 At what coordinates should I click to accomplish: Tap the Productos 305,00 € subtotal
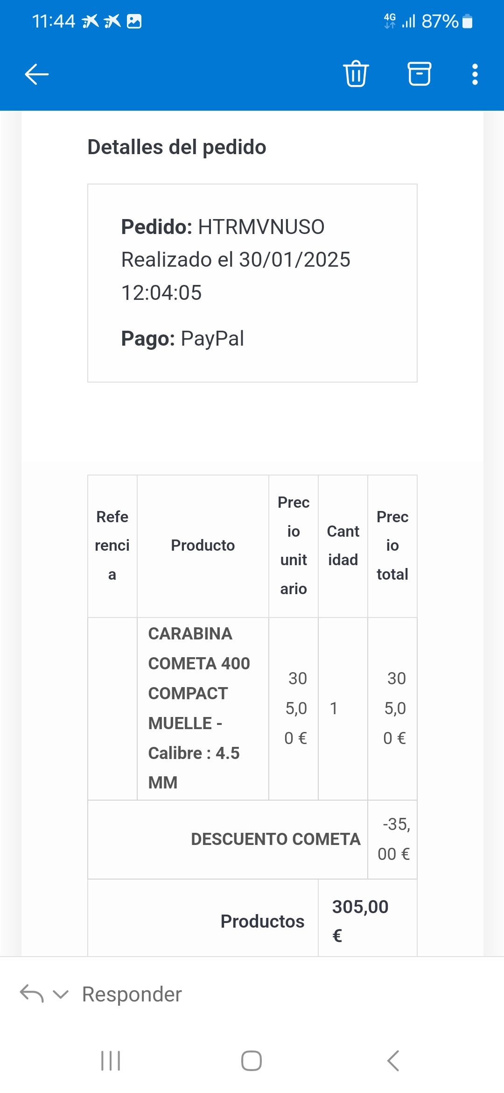[x=360, y=921]
